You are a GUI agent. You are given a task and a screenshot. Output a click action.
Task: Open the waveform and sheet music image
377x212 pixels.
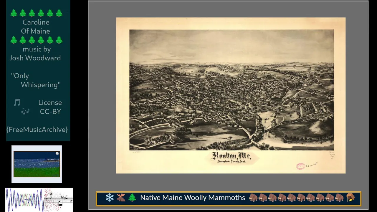pos(39,200)
